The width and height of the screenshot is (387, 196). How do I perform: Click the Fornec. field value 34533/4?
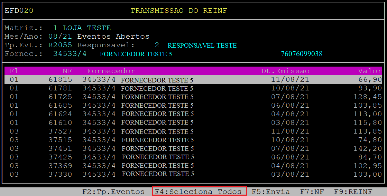[x=70, y=54]
